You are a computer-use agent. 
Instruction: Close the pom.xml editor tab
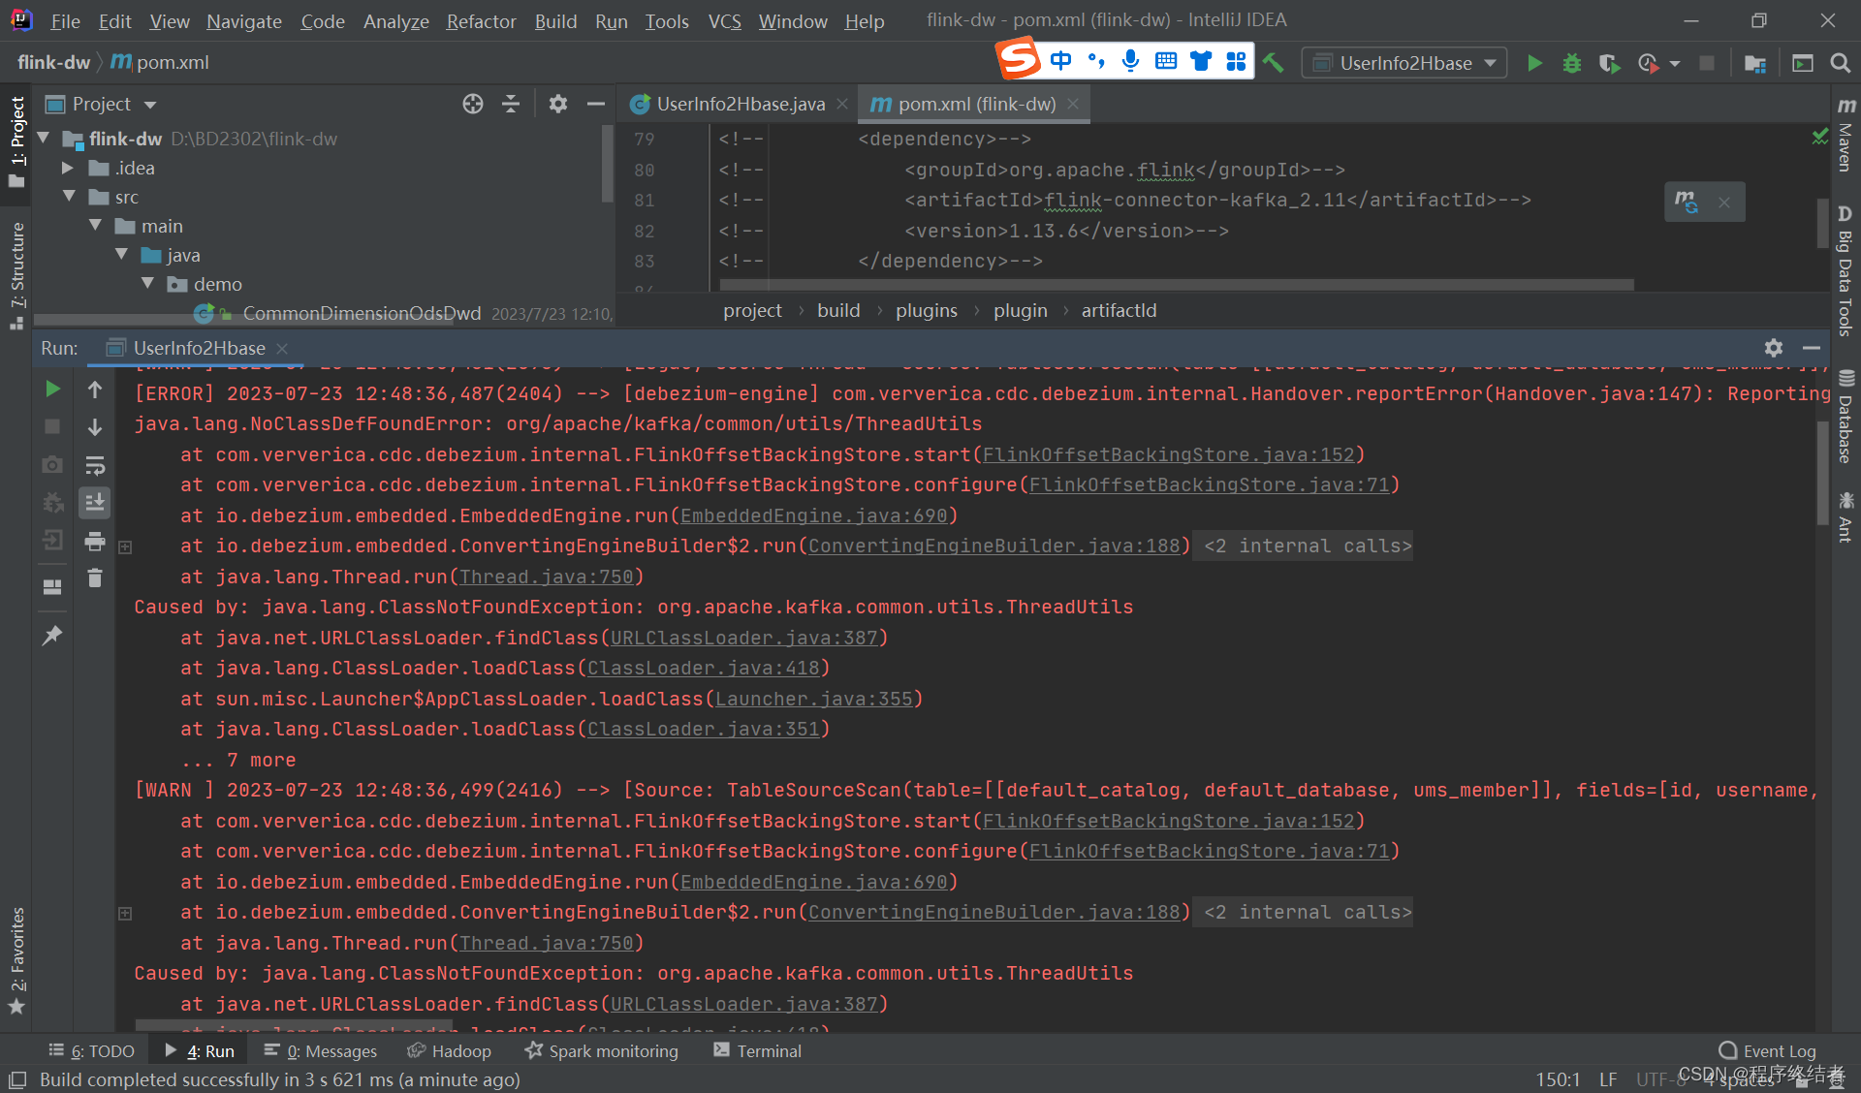1073,104
